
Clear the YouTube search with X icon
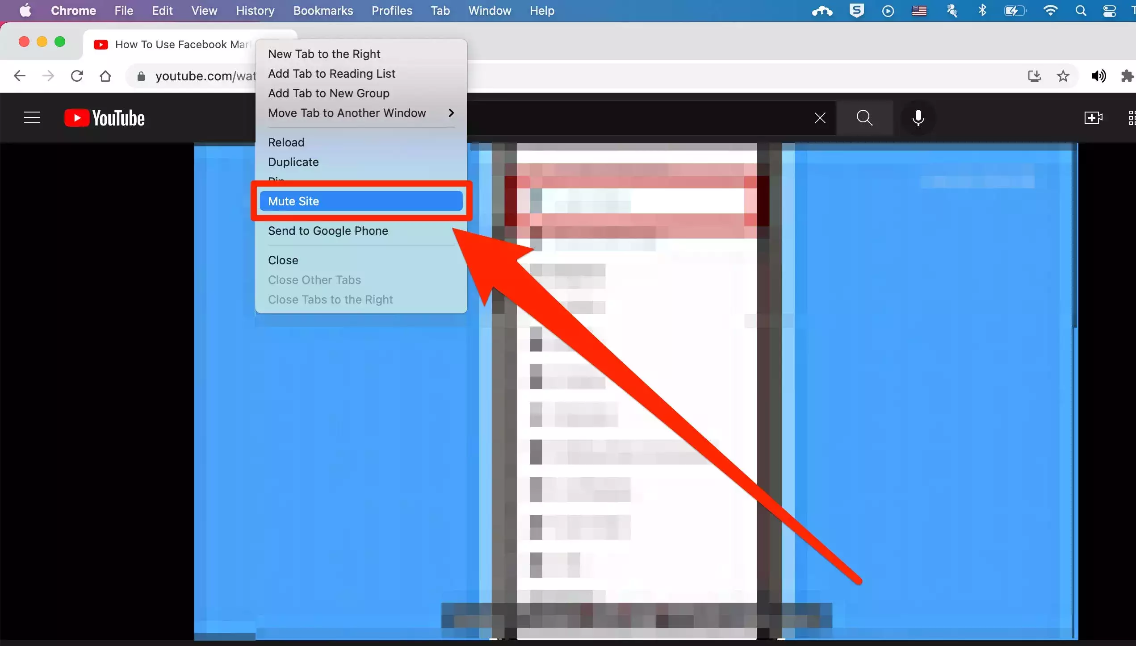[820, 118]
